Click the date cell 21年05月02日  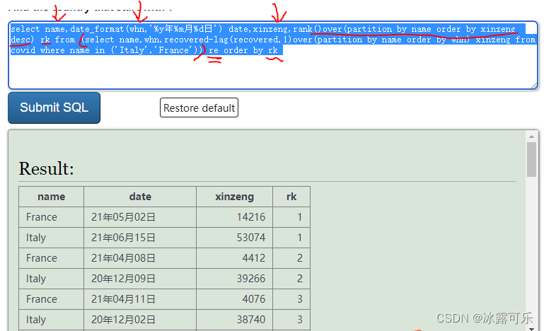[x=140, y=217]
